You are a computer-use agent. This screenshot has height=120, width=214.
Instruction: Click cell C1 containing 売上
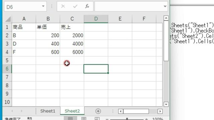pos(72,27)
